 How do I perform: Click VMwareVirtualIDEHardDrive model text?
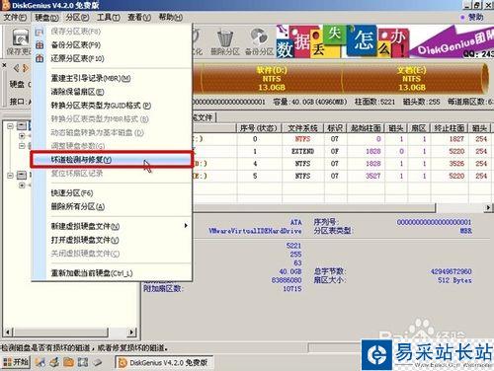[255, 231]
